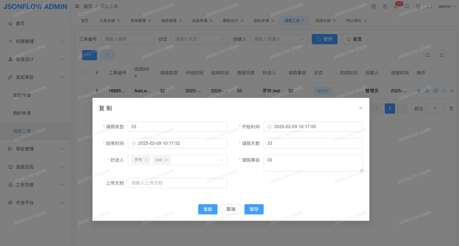Focus the 上传文档 input field

[x=177, y=183]
